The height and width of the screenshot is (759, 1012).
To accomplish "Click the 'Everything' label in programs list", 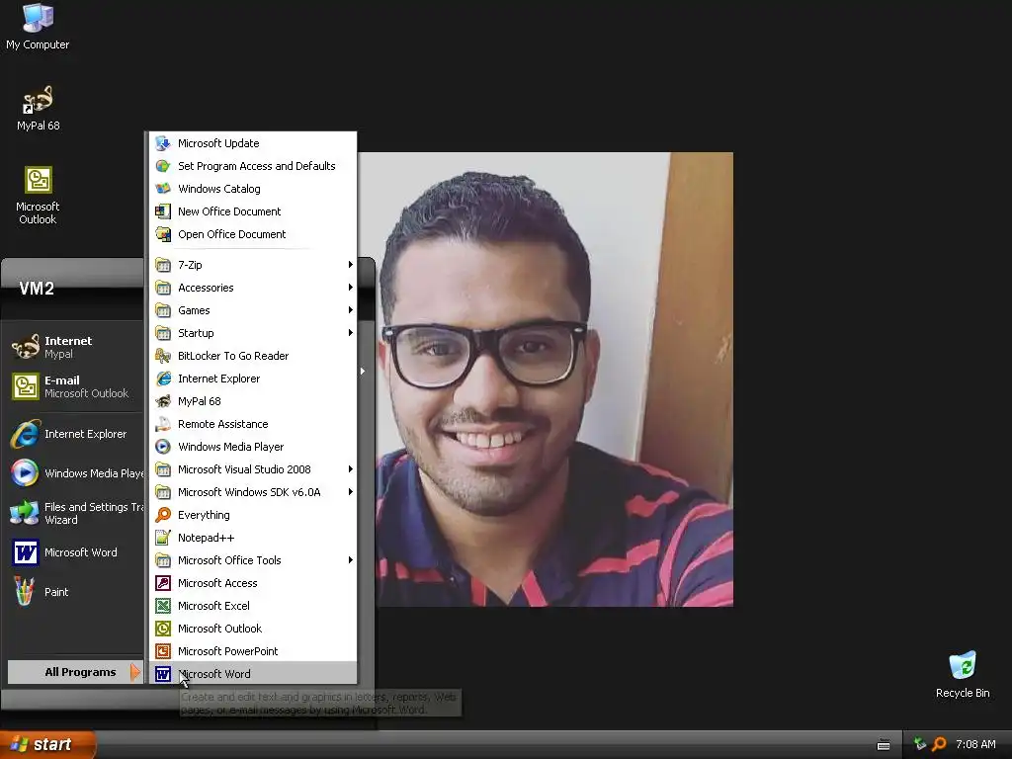I will pos(204,514).
